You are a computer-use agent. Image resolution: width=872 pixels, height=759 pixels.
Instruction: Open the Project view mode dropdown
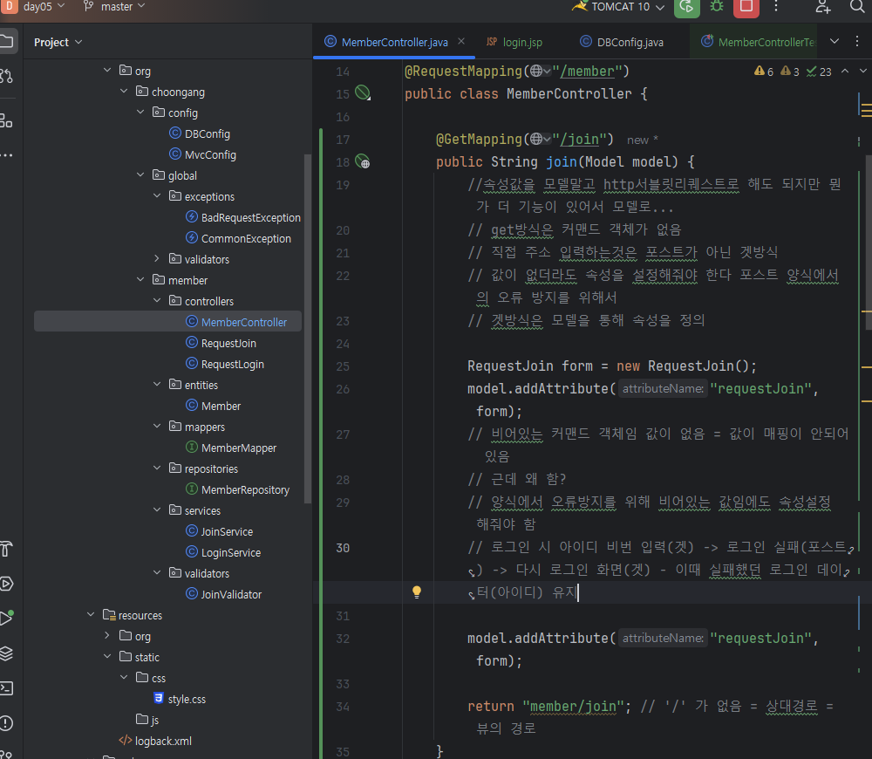pyautogui.click(x=58, y=42)
